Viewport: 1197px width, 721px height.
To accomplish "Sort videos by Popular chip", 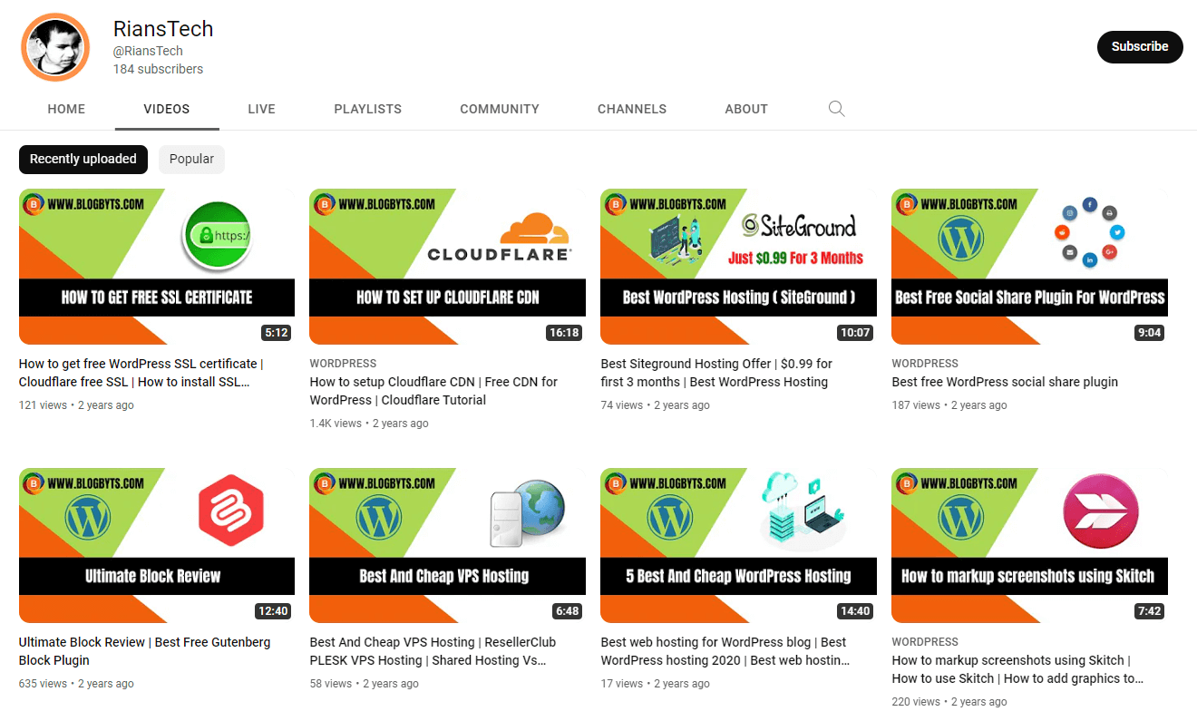I will pos(191,159).
